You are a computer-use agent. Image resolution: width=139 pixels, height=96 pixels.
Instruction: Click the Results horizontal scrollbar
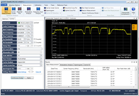pyautogui.click(x=69, y=87)
